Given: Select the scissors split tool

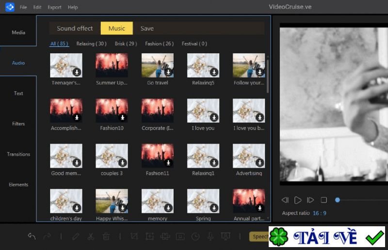Looking at the screenshot, I should (91, 236).
